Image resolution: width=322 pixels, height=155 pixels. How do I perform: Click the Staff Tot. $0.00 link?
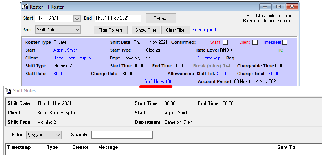coord(222,74)
